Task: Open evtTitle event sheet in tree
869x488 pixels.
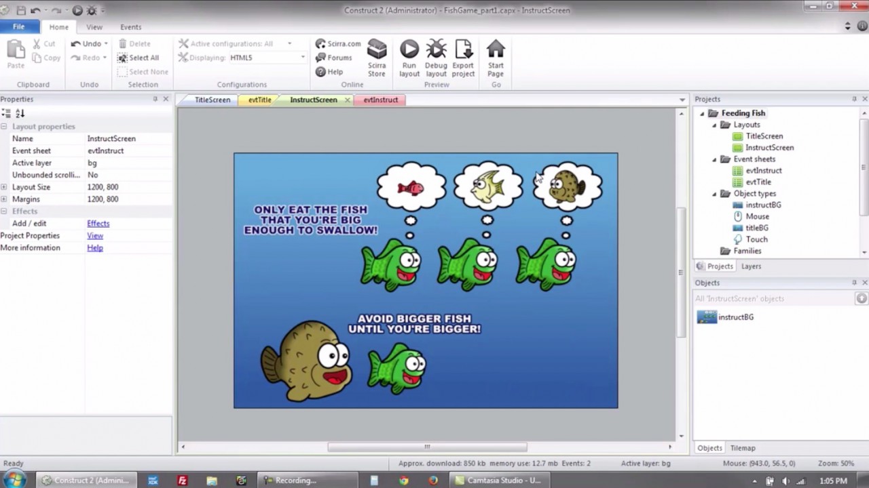Action: pyautogui.click(x=758, y=182)
